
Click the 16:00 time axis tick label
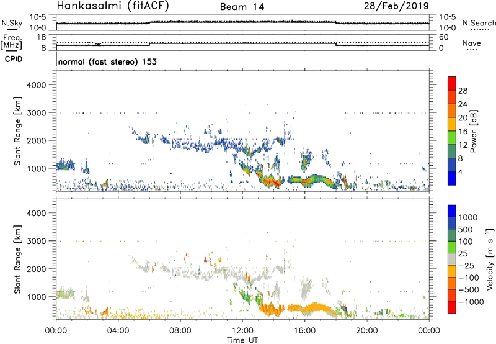305,331
